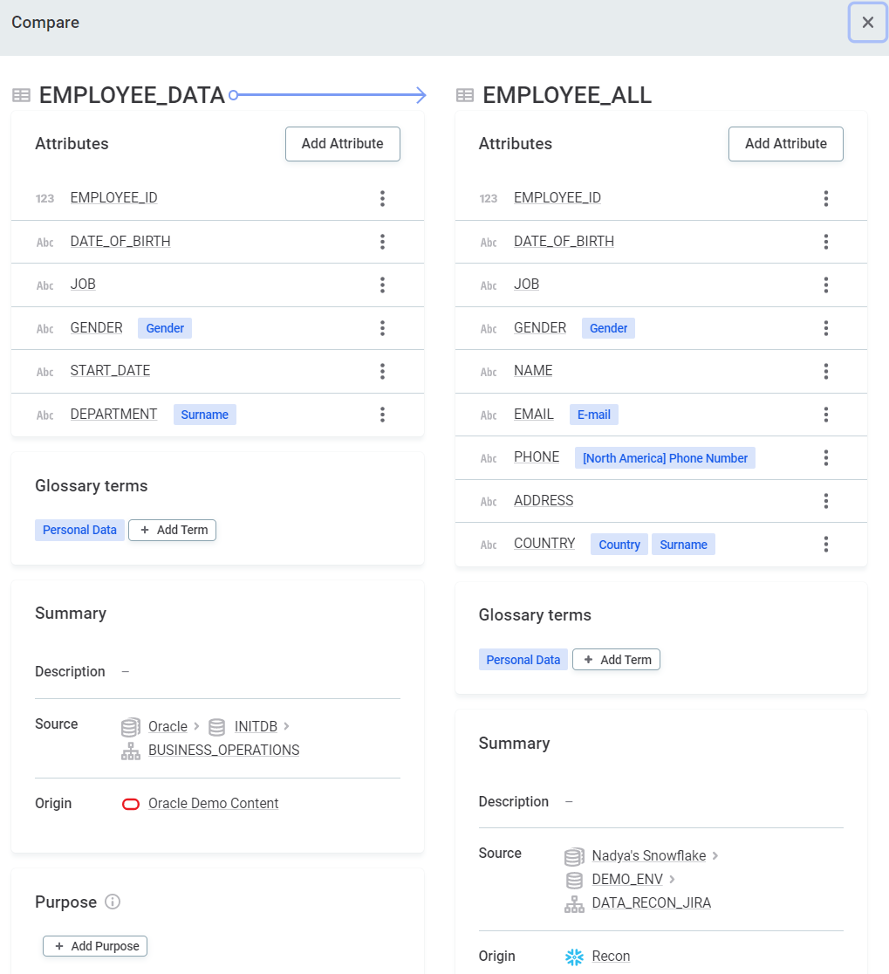
Task: Open kebab menu for COUNTRY attribute
Action: click(825, 545)
